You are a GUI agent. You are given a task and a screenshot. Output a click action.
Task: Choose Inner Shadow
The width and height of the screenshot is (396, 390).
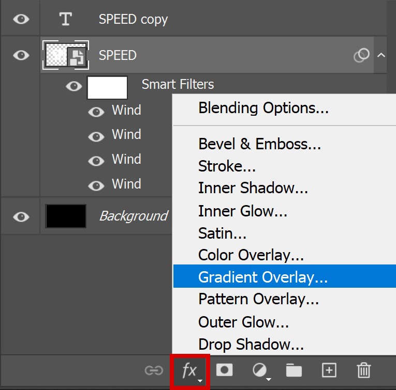click(284, 188)
